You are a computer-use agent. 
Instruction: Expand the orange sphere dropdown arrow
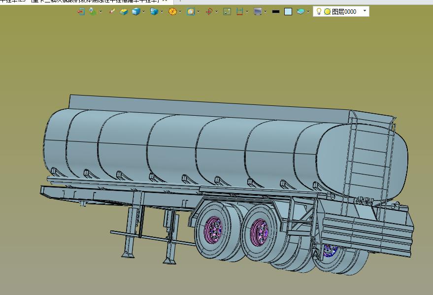[180, 12]
